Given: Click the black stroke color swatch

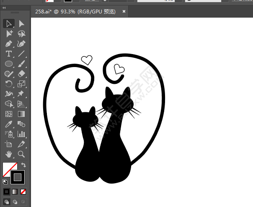Looking at the screenshot, I should pyautogui.click(x=18, y=177).
